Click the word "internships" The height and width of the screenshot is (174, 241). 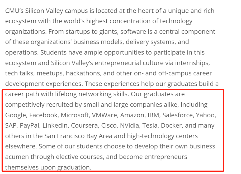point(192,63)
